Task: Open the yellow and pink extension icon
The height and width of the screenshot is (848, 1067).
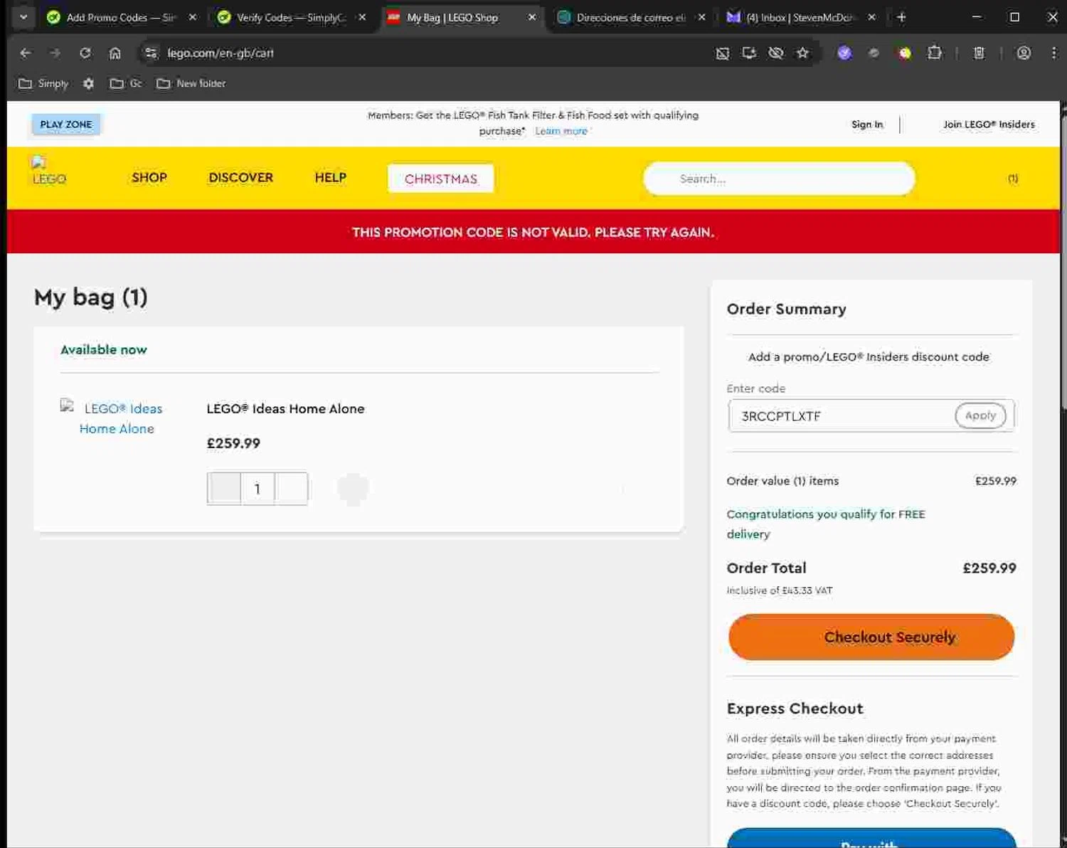Action: pos(905,53)
